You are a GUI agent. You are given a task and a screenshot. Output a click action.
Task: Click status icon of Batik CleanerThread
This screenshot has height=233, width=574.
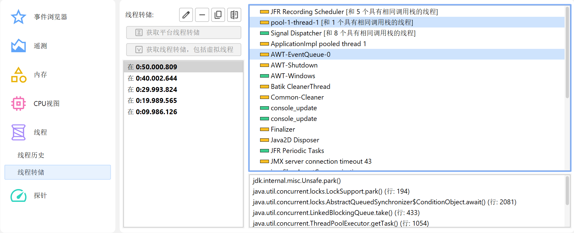pos(264,87)
